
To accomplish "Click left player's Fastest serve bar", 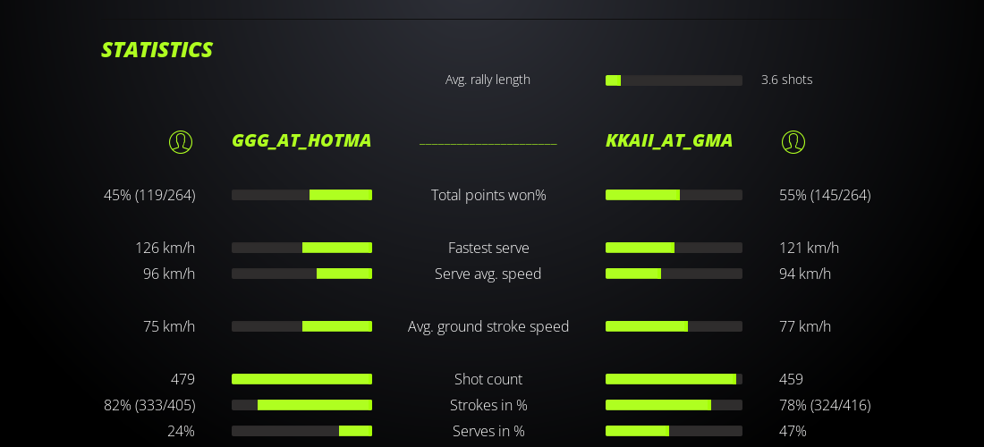I will click(301, 248).
